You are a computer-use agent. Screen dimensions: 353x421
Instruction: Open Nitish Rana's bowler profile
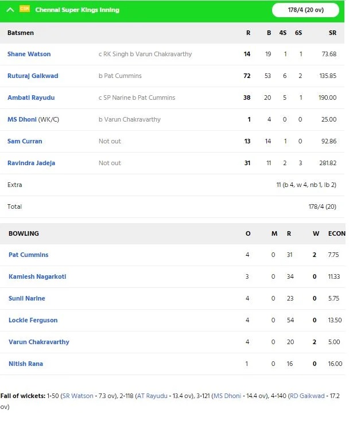[x=26, y=364]
